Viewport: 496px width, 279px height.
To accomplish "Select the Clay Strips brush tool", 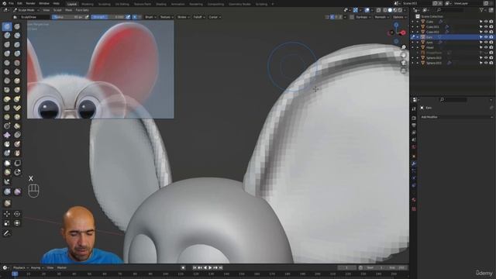I will 17,36.
